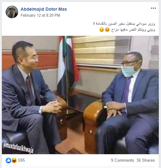Click the blue Like reaction icon
This screenshot has height=168, width=161.
[x=8, y=160]
